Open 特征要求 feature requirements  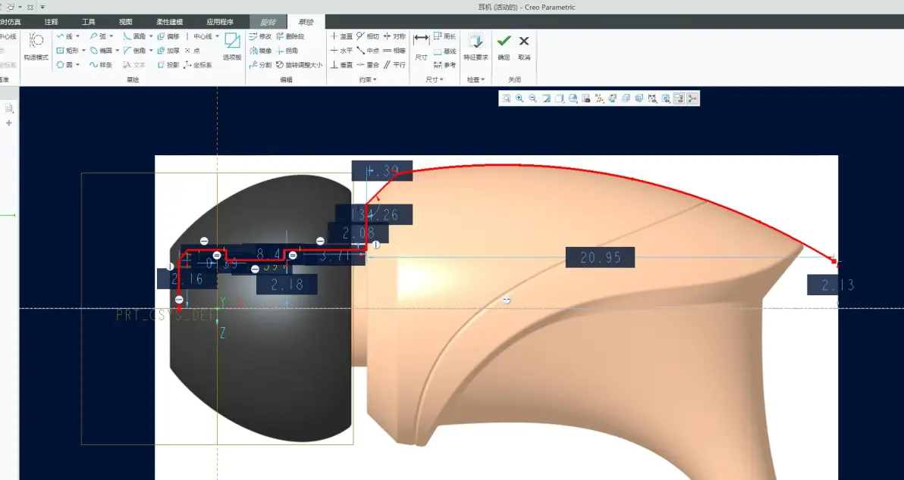(x=476, y=47)
